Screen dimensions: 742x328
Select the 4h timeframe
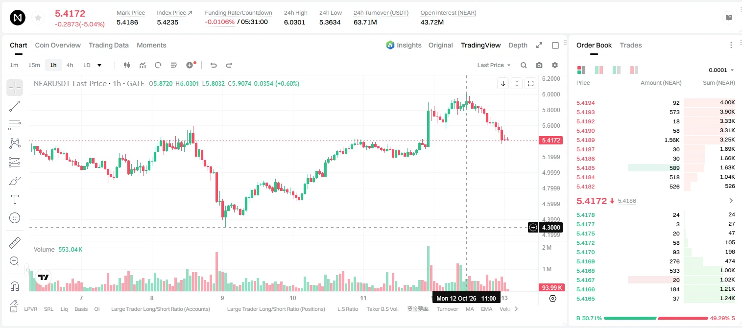click(70, 65)
